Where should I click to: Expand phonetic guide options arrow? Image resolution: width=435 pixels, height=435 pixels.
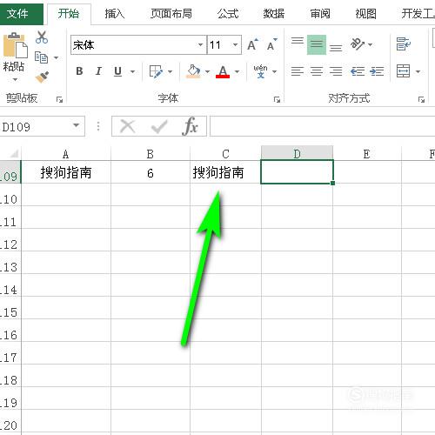[275, 71]
